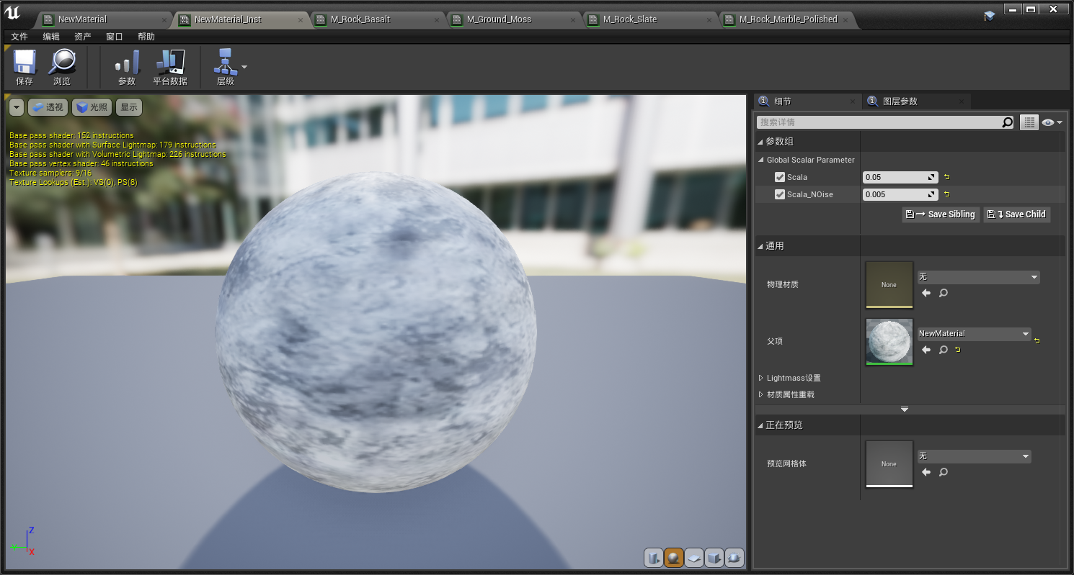1074x575 pixels.
Task: Switch to the M_Rock_Basalt tab
Action: point(360,19)
